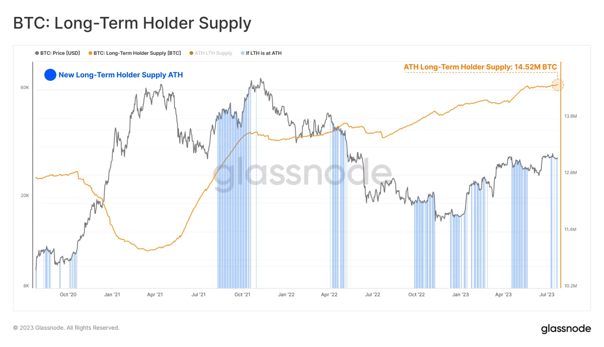The height and width of the screenshot is (347, 604).
Task: Click the 60K price axis label
Action: pos(25,88)
